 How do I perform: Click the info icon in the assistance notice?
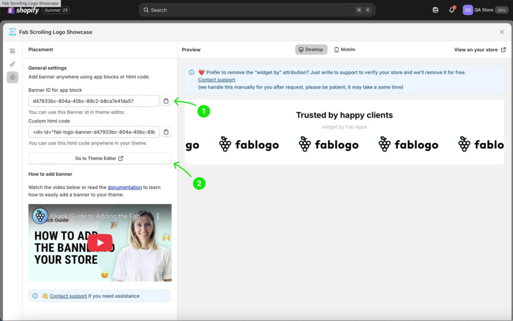point(35,296)
